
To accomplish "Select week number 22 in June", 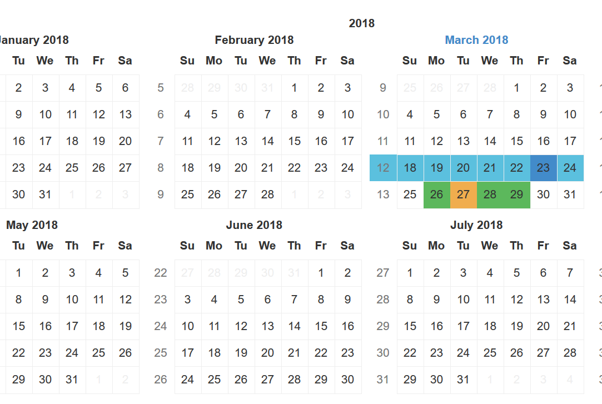I will 161,273.
